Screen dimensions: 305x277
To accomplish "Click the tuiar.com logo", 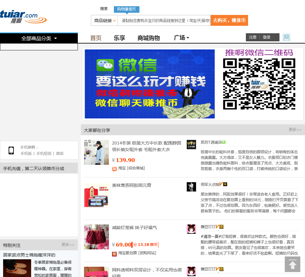I will pos(23,17).
